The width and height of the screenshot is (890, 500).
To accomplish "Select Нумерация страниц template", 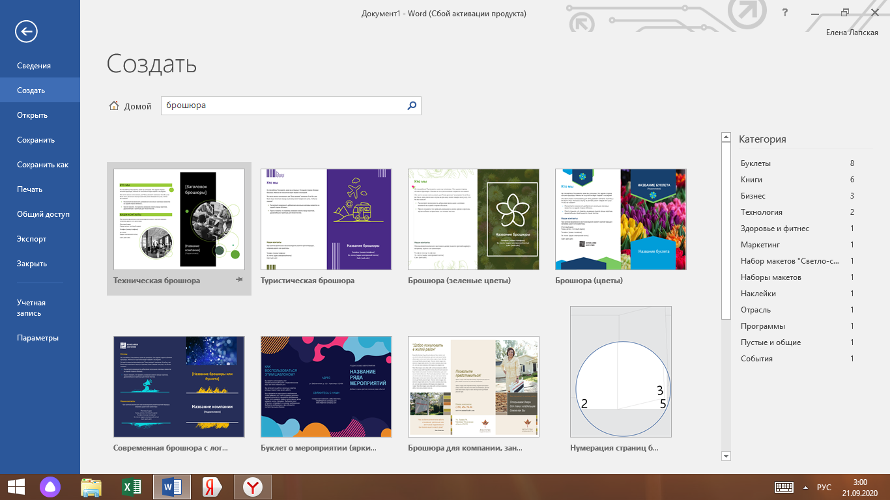I will 621,372.
